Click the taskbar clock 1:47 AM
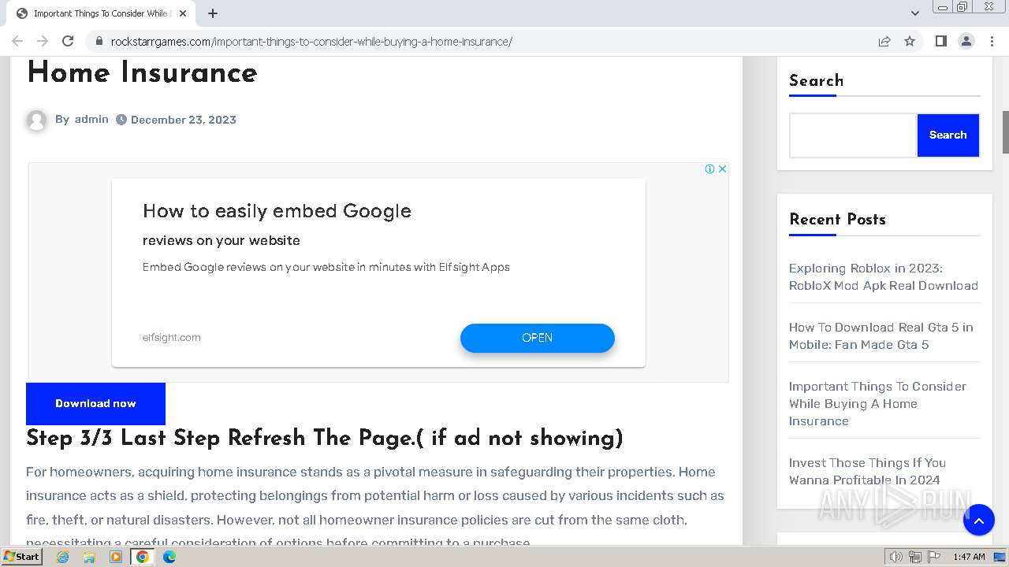Image resolution: width=1009 pixels, height=567 pixels. click(x=969, y=557)
